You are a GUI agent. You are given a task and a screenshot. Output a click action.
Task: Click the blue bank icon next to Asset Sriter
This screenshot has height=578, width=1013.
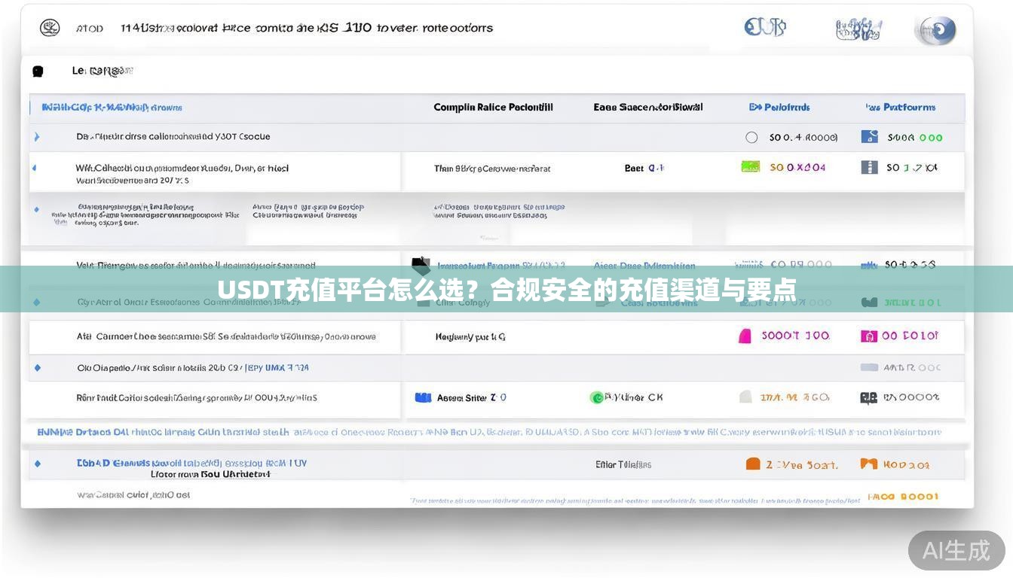pyautogui.click(x=423, y=397)
